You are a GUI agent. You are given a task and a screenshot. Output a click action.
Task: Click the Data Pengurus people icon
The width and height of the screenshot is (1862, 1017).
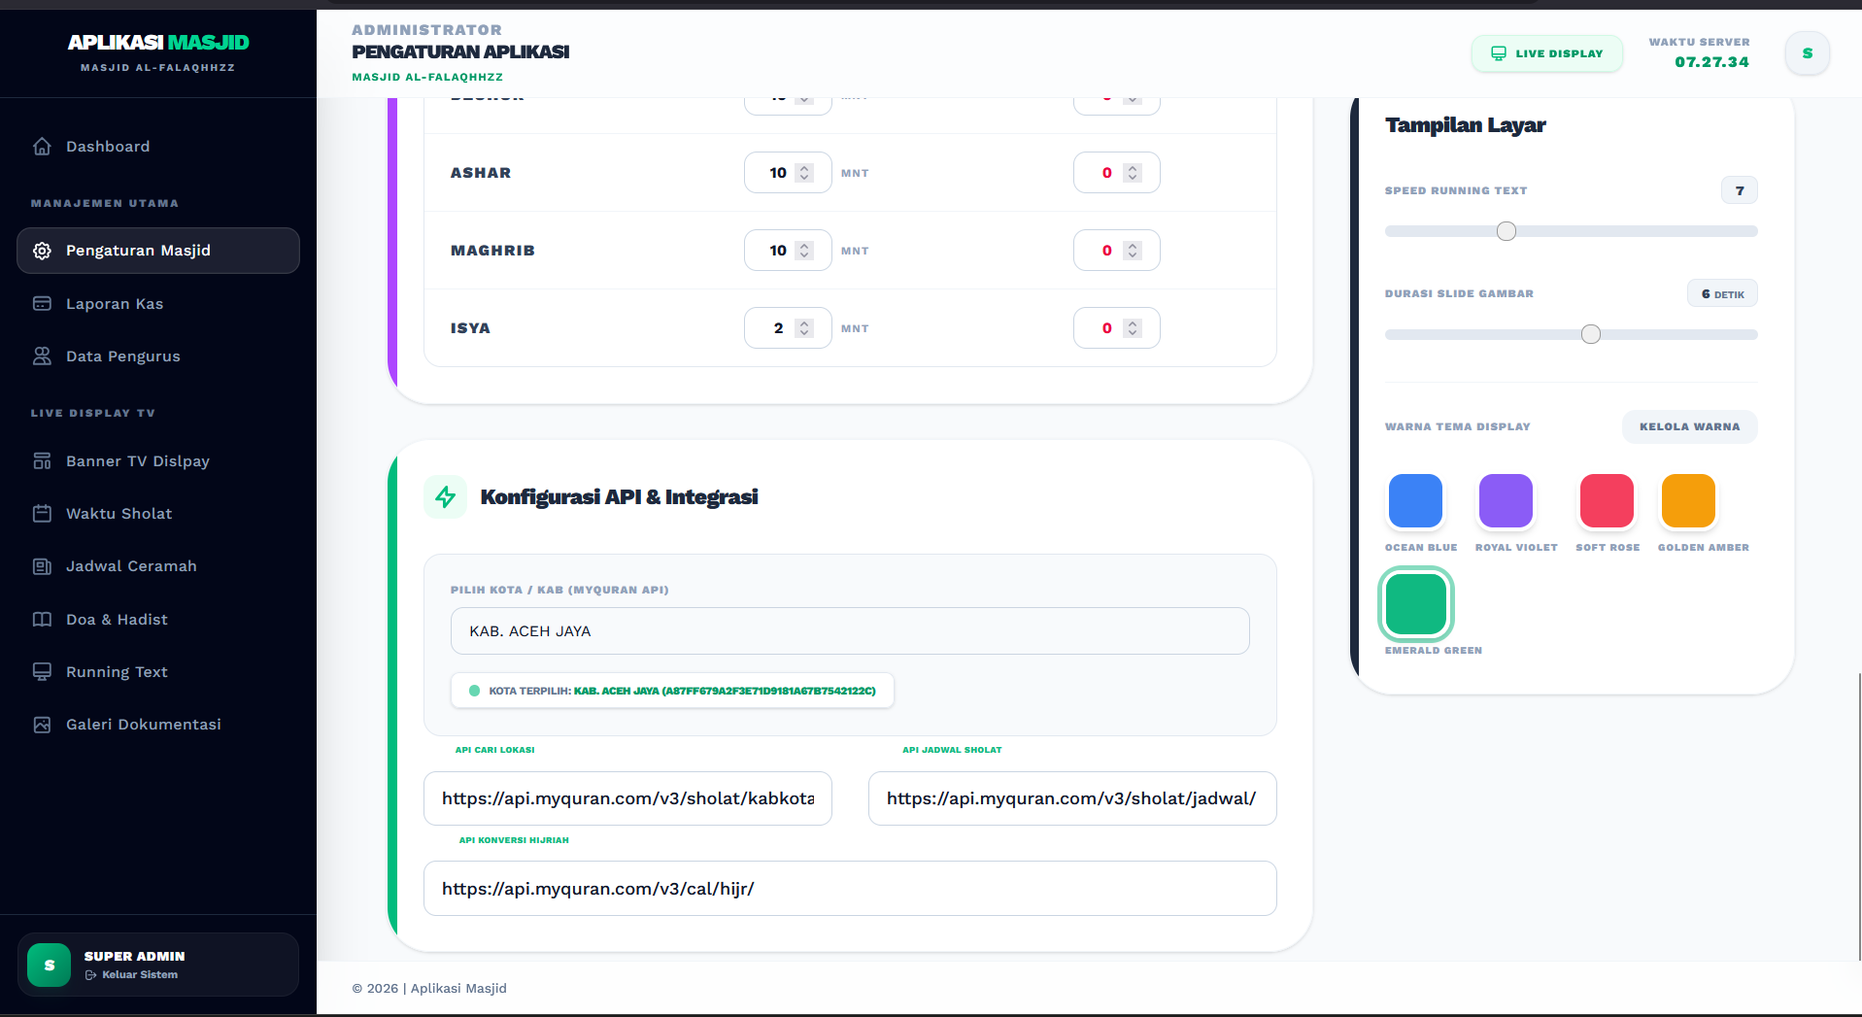[x=42, y=356]
